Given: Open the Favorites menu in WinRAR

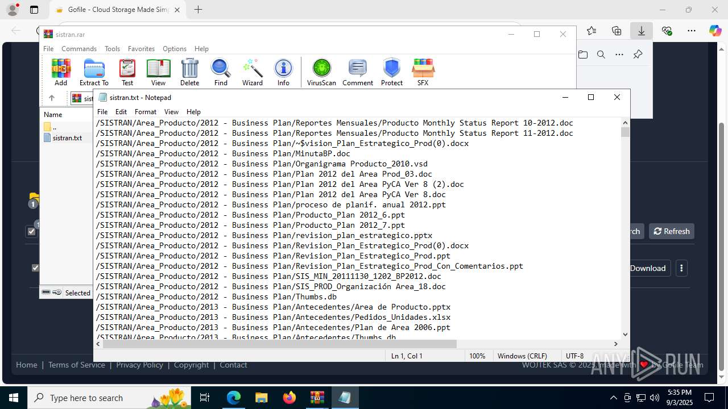Looking at the screenshot, I should pyautogui.click(x=141, y=49).
